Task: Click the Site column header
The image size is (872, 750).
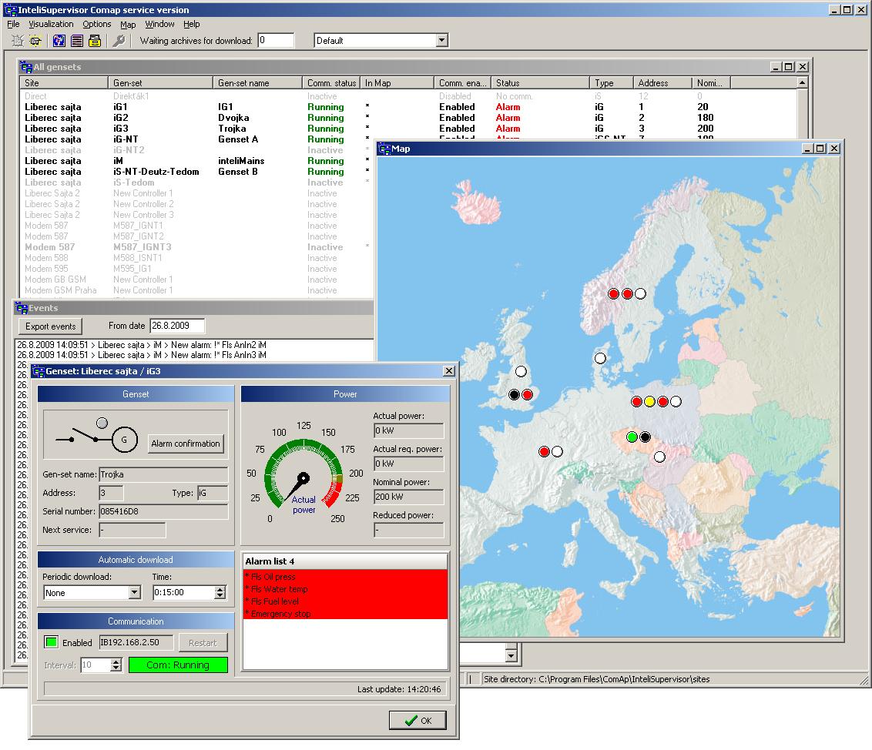Action: pos(64,83)
